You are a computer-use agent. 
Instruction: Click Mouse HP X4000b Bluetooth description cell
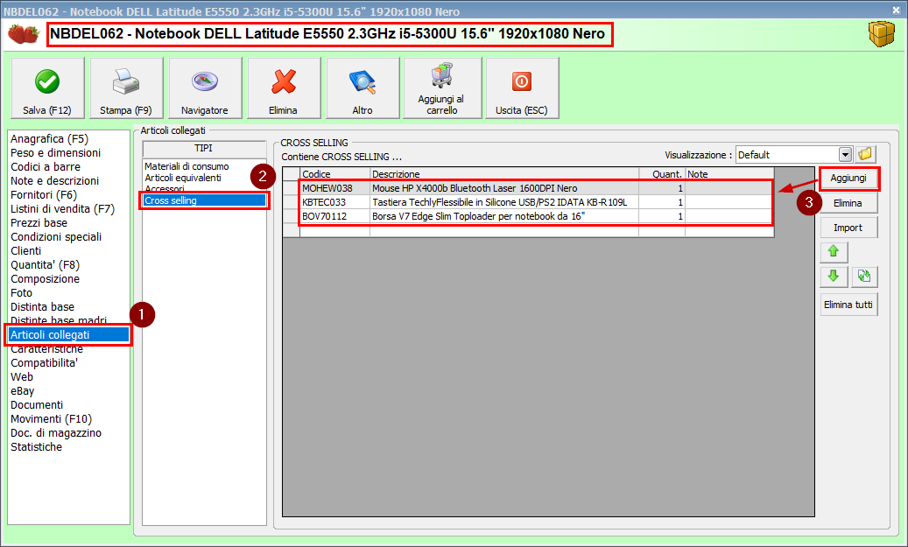(503, 188)
